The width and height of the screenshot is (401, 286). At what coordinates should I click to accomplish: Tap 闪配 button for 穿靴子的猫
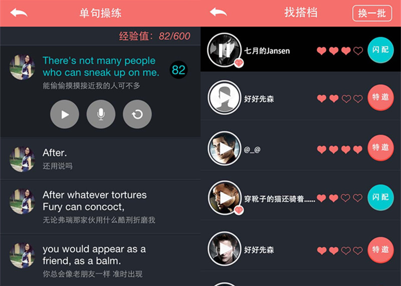[x=380, y=197]
